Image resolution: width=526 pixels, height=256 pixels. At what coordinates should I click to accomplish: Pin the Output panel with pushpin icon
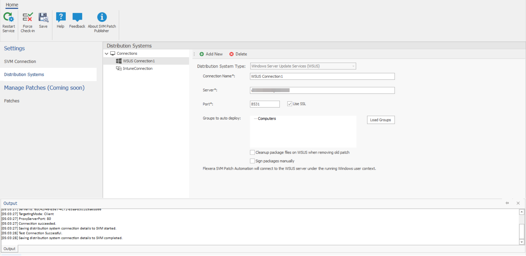tap(507, 203)
